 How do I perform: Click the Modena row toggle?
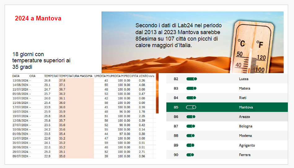[x=191, y=136]
